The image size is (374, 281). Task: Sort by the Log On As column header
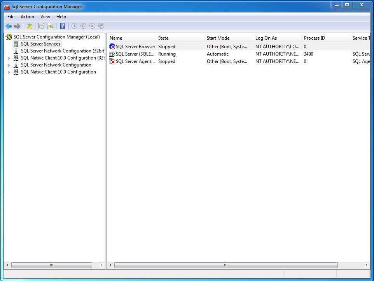pos(278,38)
